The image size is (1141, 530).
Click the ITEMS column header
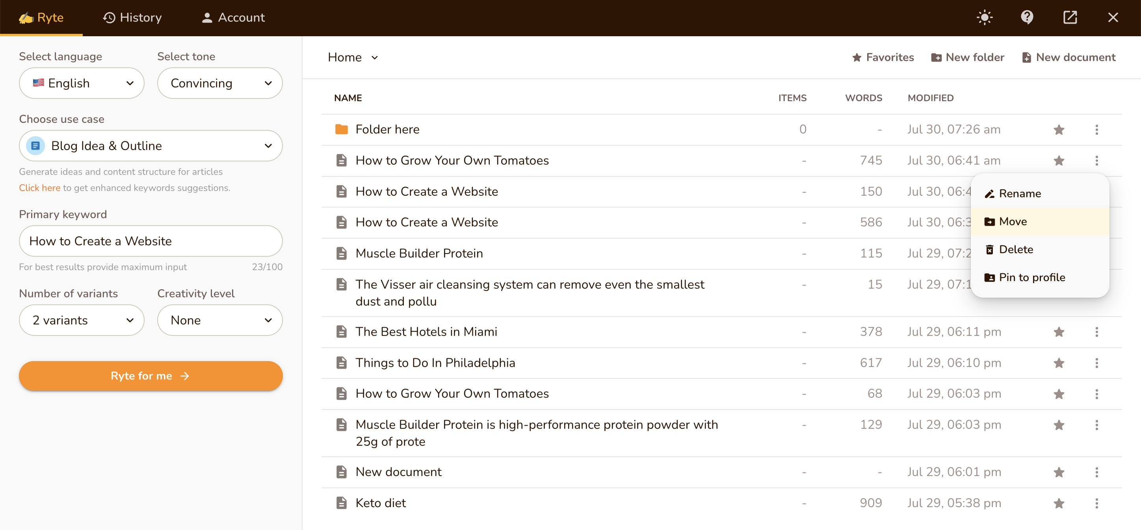pyautogui.click(x=792, y=98)
